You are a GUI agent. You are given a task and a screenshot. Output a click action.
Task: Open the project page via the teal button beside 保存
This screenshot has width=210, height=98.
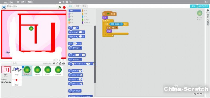pyautogui.click(x=203, y=6)
